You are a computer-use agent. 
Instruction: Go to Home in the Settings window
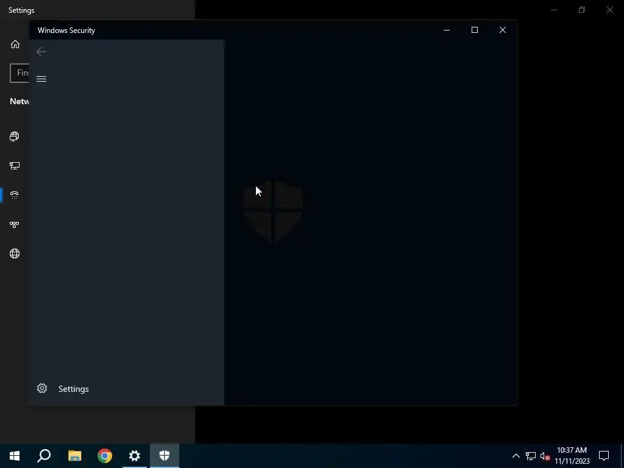(15, 44)
